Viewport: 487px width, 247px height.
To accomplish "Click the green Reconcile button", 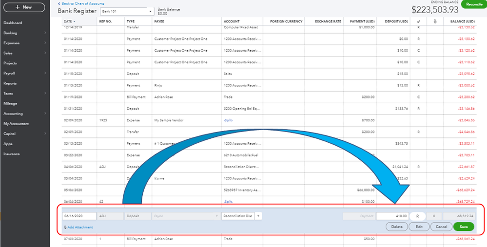I will (x=474, y=4).
